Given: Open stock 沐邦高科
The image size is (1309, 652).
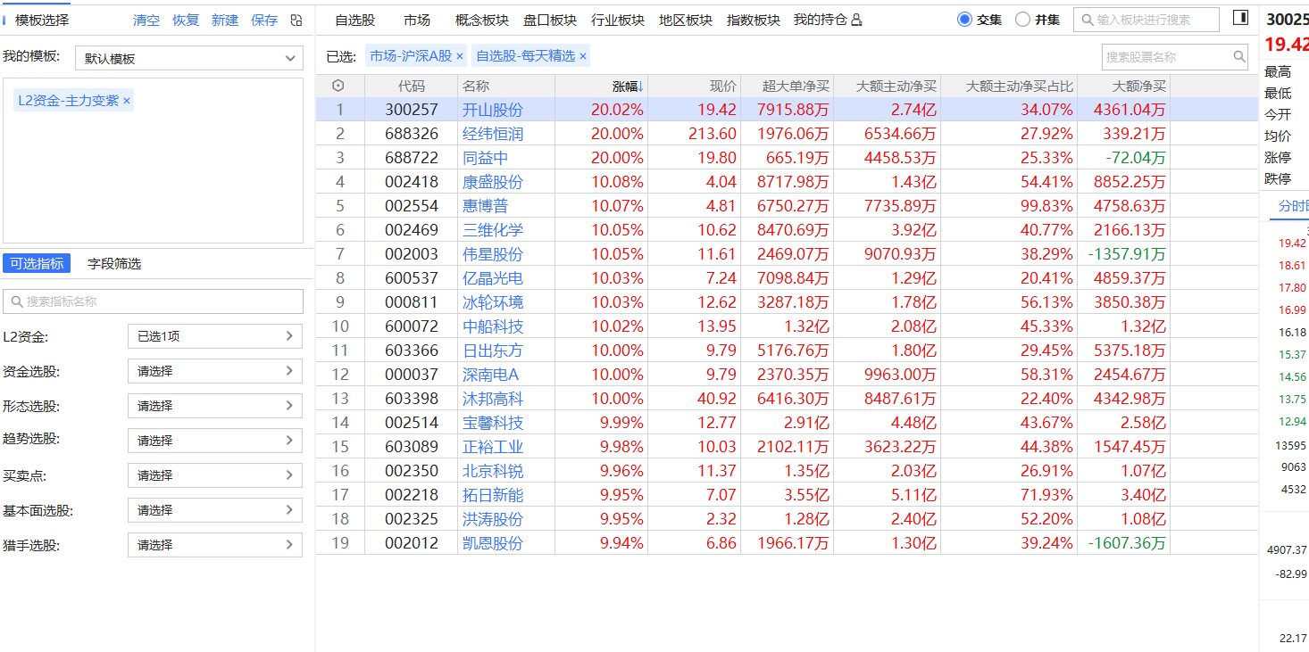Looking at the screenshot, I should [493, 399].
